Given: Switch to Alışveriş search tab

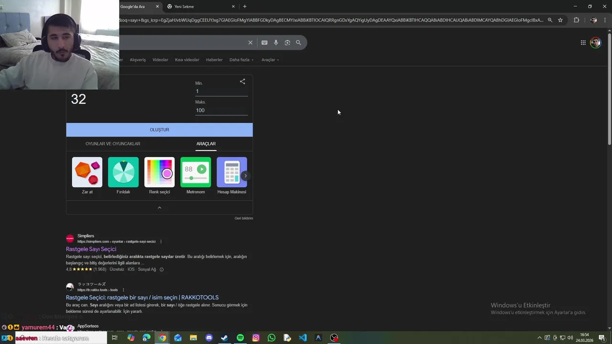Looking at the screenshot, I should [138, 60].
